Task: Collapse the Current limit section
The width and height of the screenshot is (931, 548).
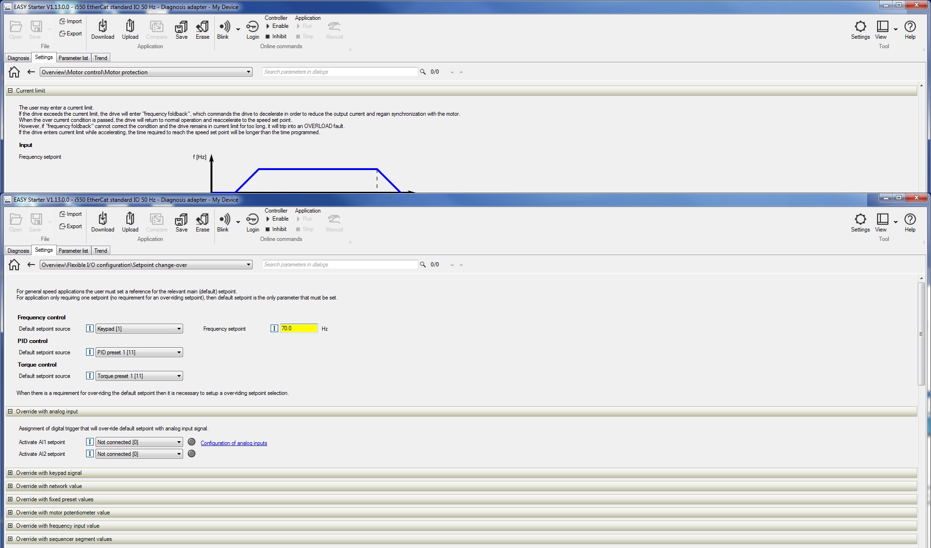Action: [x=10, y=91]
